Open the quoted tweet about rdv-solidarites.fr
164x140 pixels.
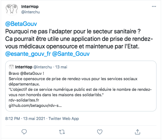tap(81, 86)
